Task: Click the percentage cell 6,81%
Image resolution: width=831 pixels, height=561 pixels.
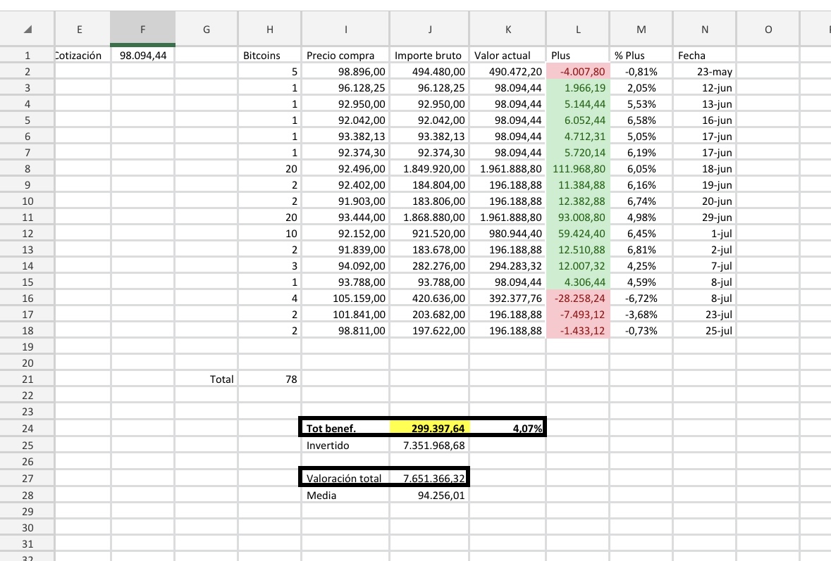Action: coord(641,250)
